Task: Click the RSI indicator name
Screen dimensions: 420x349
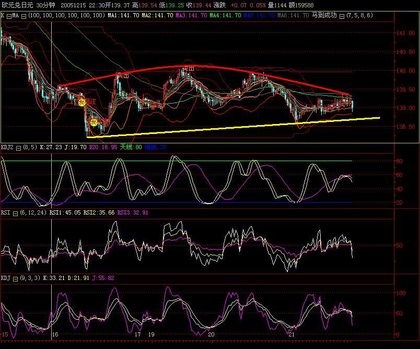Action: (x=6, y=213)
